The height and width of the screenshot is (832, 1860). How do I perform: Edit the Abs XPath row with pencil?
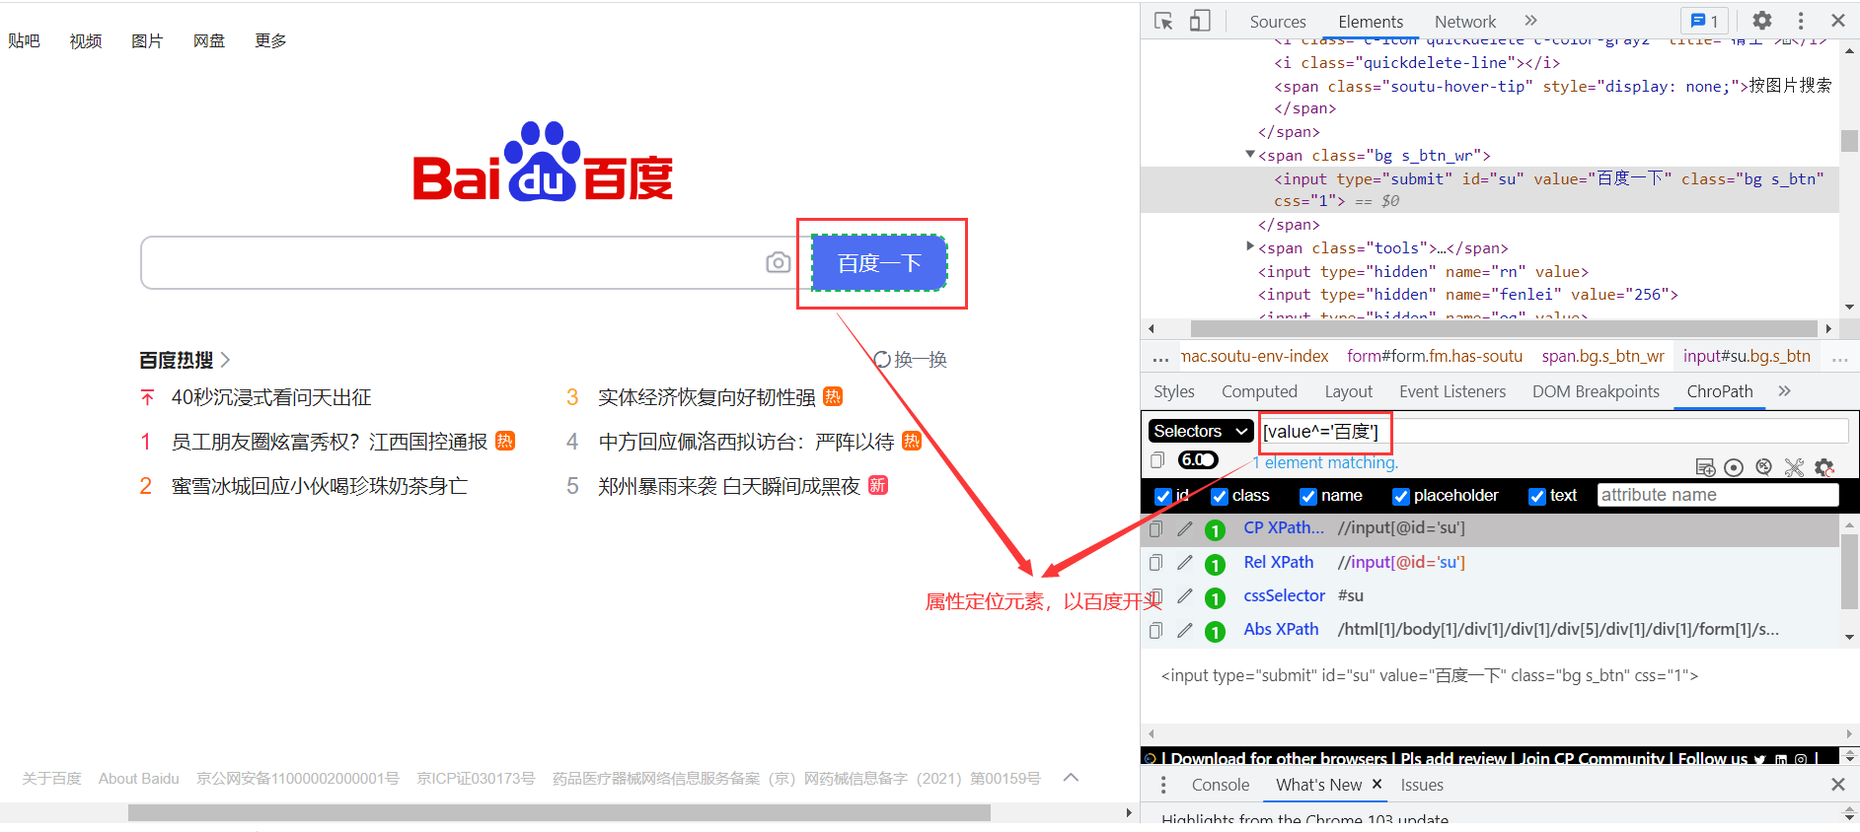(1185, 630)
